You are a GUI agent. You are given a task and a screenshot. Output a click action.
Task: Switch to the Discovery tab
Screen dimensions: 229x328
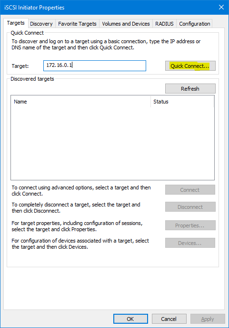(x=41, y=24)
